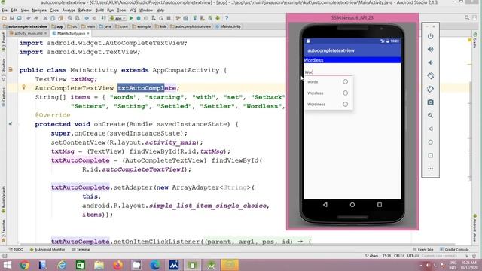
Task: Open Microsoft Edge from taskbar
Action: click(155, 265)
